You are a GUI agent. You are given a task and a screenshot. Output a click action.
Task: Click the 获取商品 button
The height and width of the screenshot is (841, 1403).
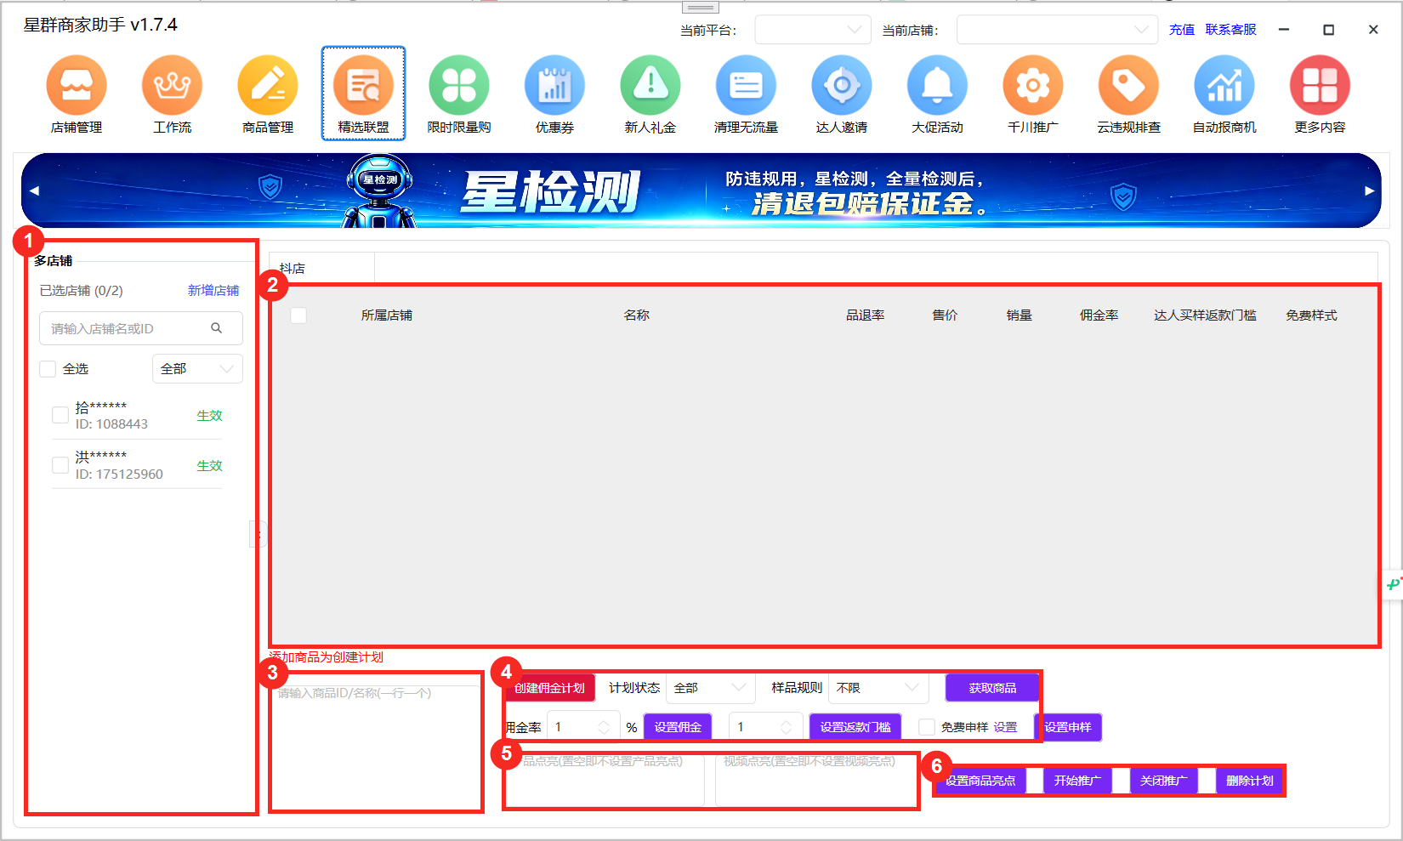[x=992, y=688]
